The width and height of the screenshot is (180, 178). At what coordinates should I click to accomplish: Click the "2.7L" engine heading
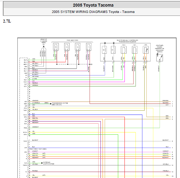coord(7,21)
